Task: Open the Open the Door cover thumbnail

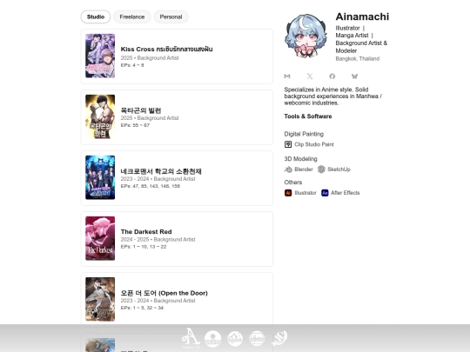Action: (100, 299)
